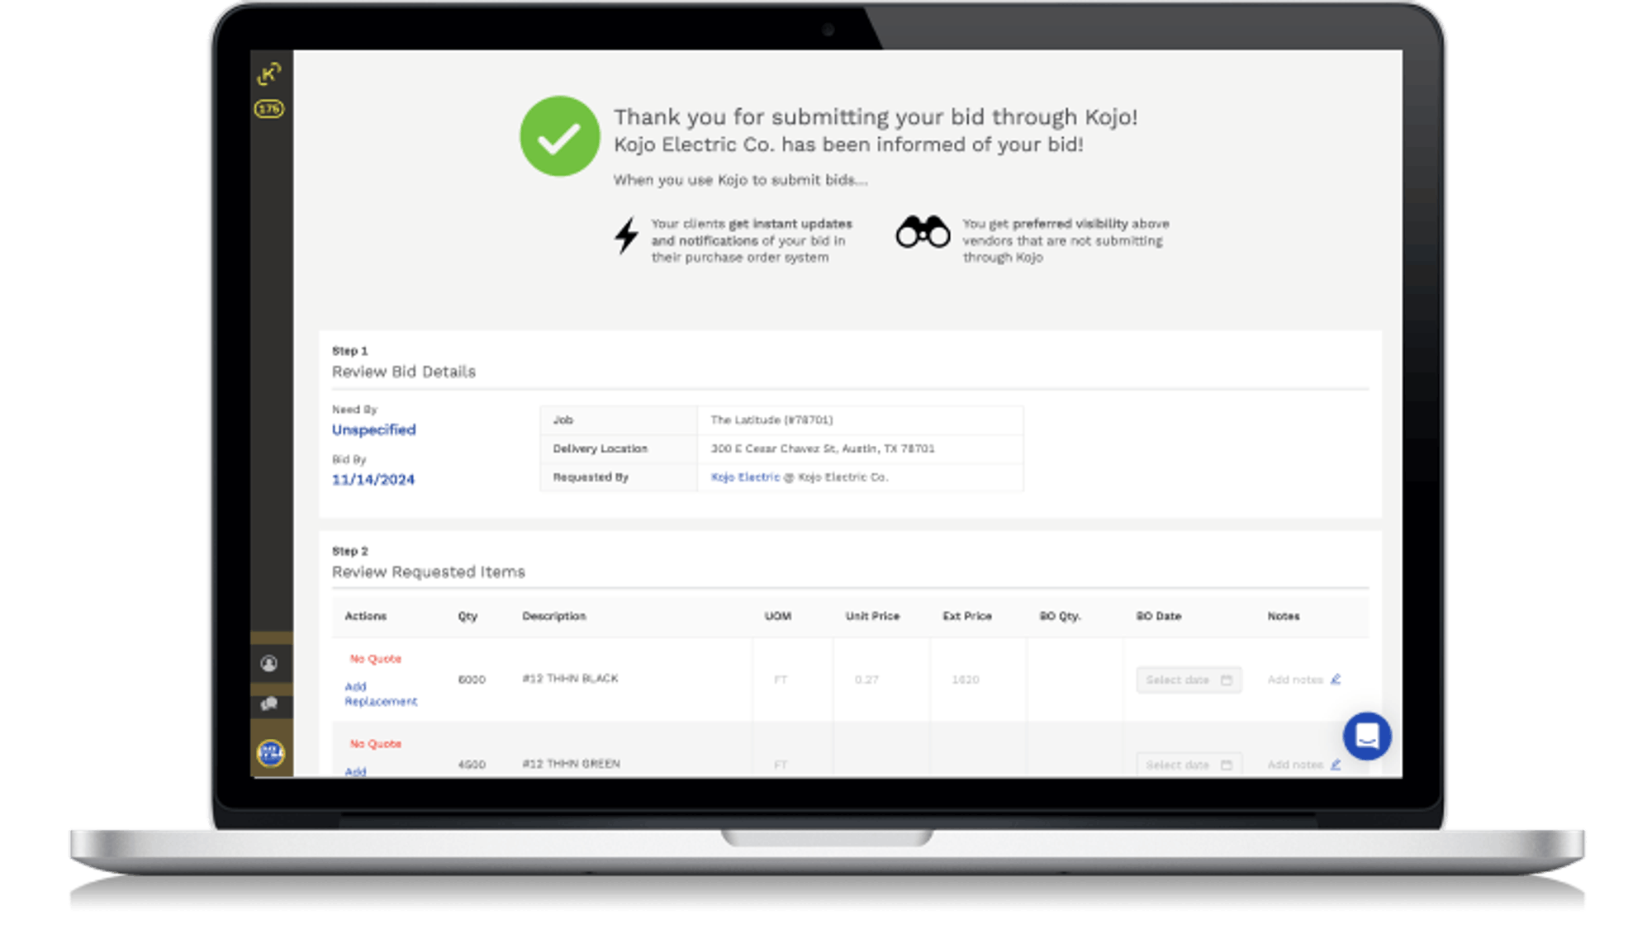Click the Kojo logo in sidebar
Image resolution: width=1652 pixels, height=929 pixels.
click(x=269, y=74)
